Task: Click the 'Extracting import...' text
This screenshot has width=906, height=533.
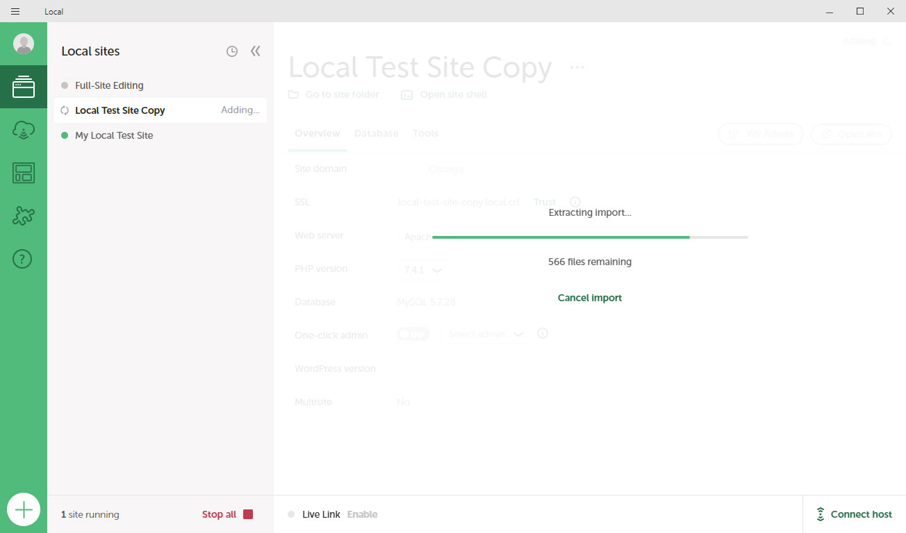Action: [x=590, y=212]
